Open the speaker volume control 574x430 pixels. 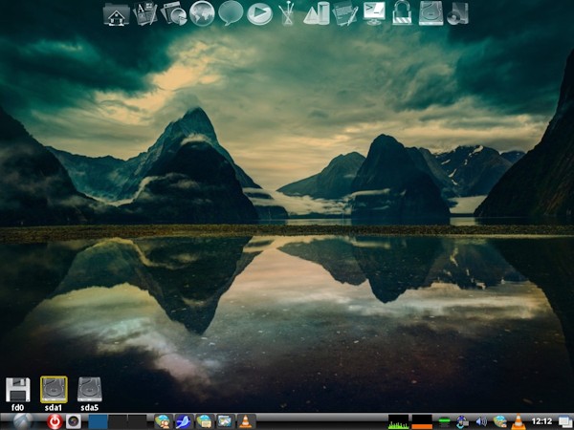(x=481, y=421)
